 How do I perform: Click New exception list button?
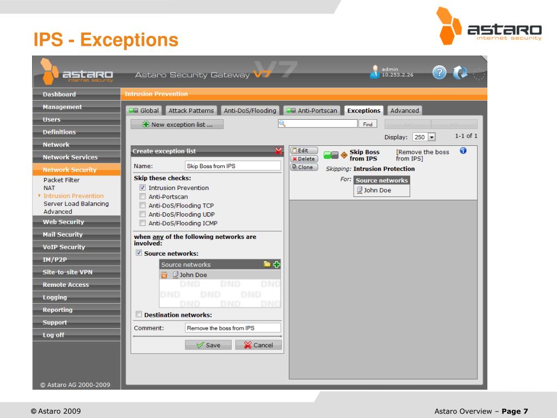pos(177,125)
